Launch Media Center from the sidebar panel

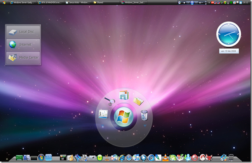coord(23,58)
